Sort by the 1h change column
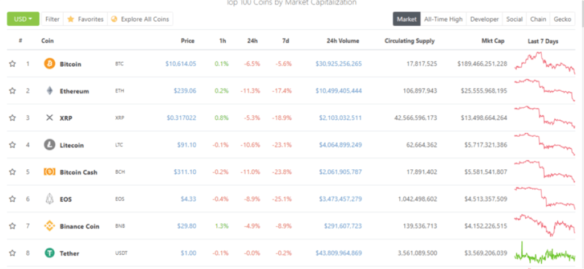The image size is (584, 269). click(x=222, y=41)
